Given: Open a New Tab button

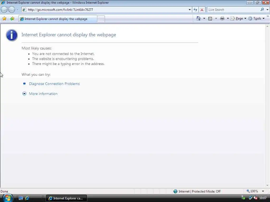Looking at the screenshot, I should click(x=101, y=19).
